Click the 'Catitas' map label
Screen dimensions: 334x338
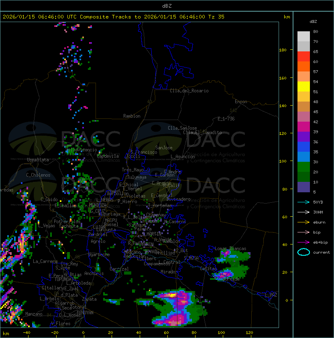208,269
